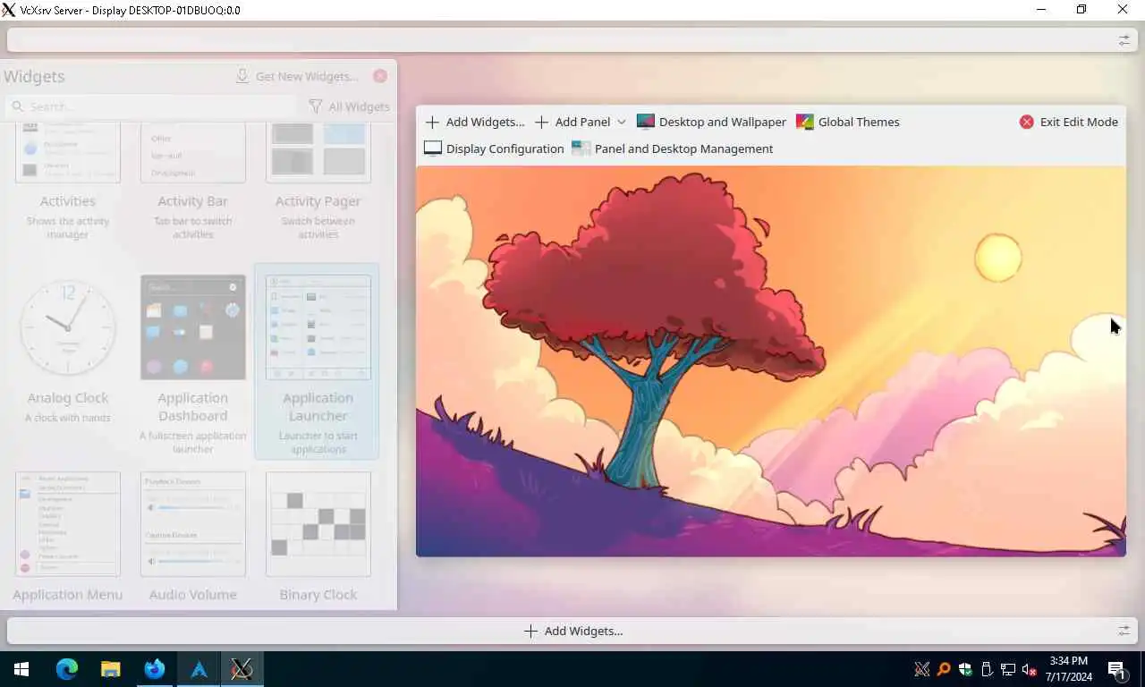Open top panel configuration sliders icon

1124,40
